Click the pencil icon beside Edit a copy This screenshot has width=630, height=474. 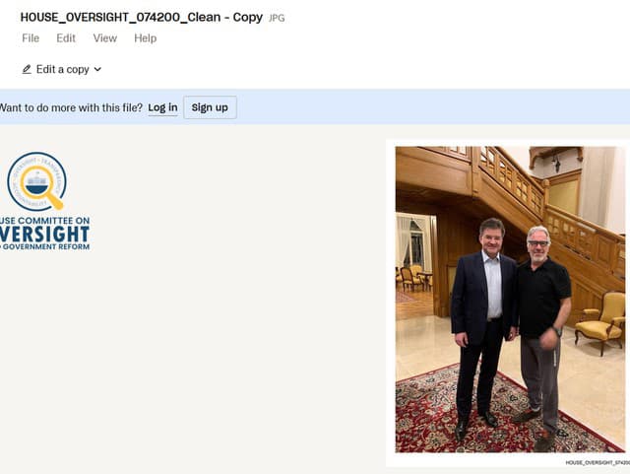click(x=27, y=69)
